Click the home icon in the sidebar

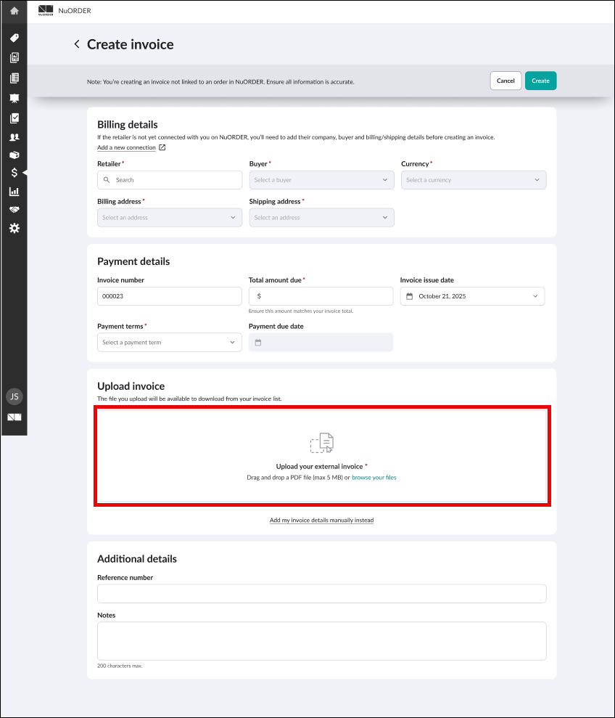14,11
